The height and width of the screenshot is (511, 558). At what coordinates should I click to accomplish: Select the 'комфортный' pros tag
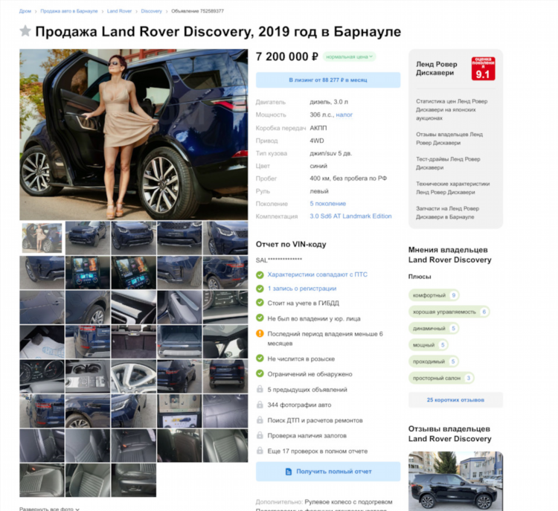[x=434, y=295]
